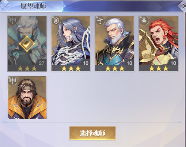The height and width of the screenshot is (147, 186).
Task: Click the attack class icon on brown-bearded hero
Action: tap(12, 81)
